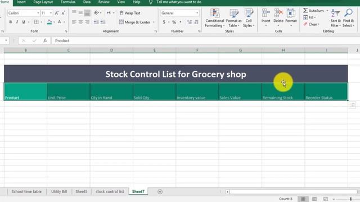
Task: Align text to bottom
Action: tap(87, 13)
